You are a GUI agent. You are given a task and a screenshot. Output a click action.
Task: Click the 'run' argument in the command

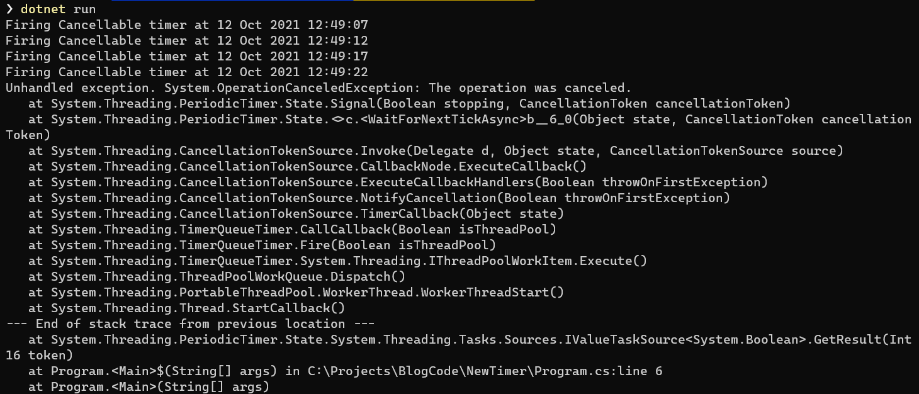tap(85, 9)
